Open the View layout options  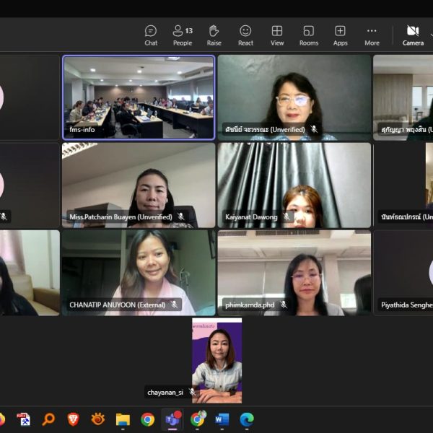click(x=277, y=35)
